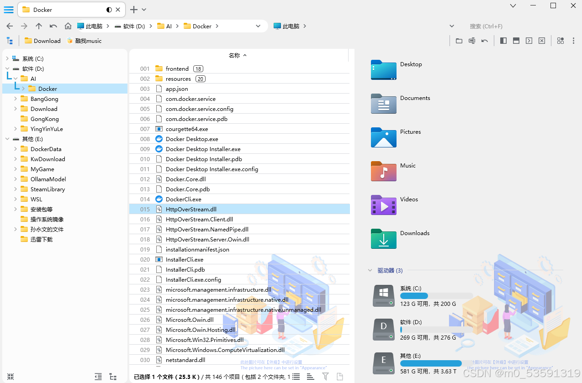Screen dimensions: 582x383
Task: Open the address bar history dropdown
Action: click(258, 26)
